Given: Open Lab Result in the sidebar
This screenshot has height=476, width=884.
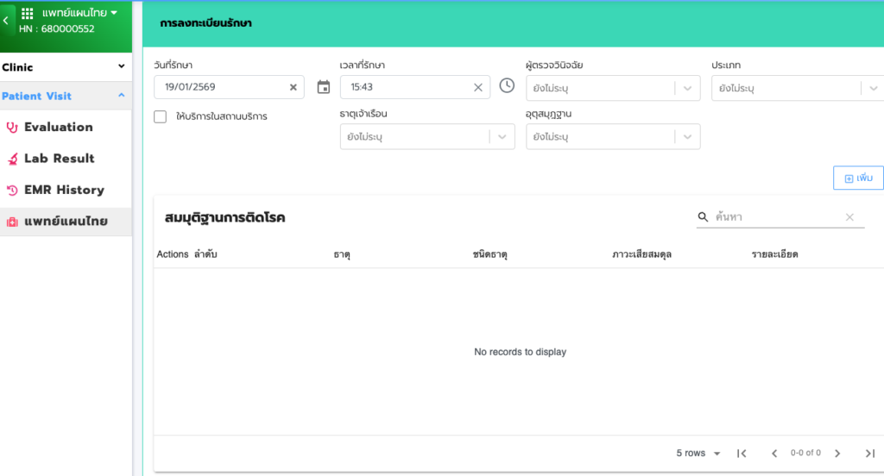Looking at the screenshot, I should [x=59, y=159].
